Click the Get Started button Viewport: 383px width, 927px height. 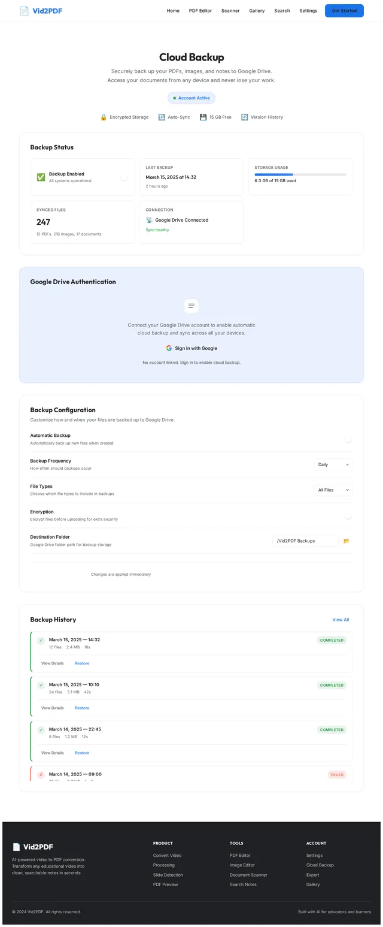[344, 11]
